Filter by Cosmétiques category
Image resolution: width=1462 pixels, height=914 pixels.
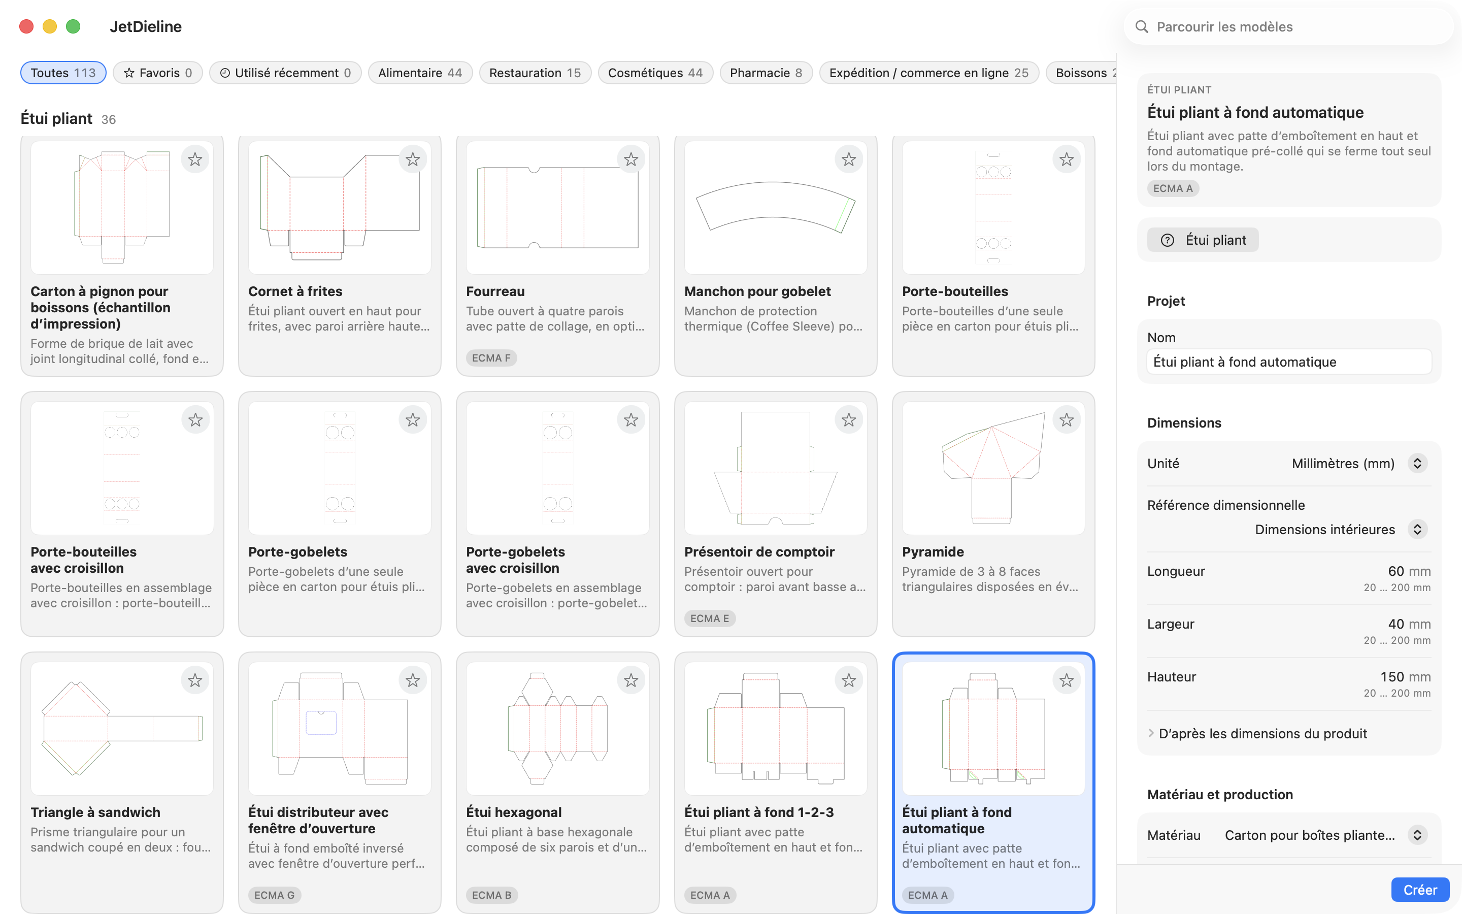(655, 73)
